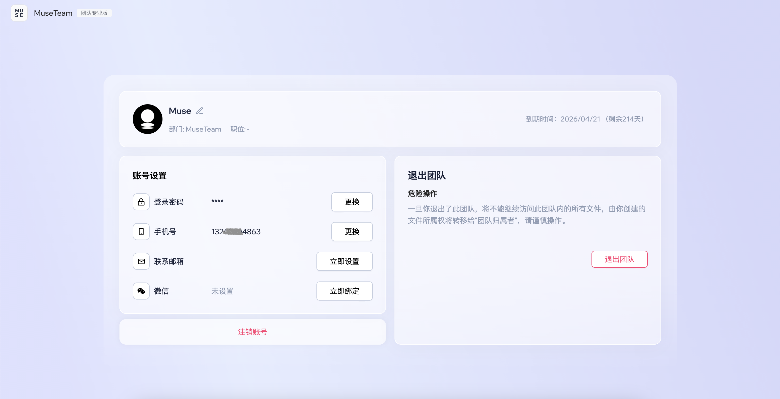Click the 团队专业版 badge
Image resolution: width=780 pixels, height=399 pixels.
coord(94,13)
